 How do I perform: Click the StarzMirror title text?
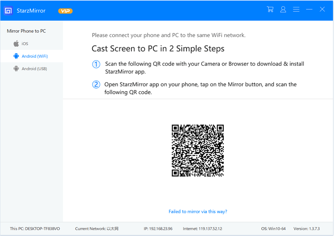tap(31, 11)
